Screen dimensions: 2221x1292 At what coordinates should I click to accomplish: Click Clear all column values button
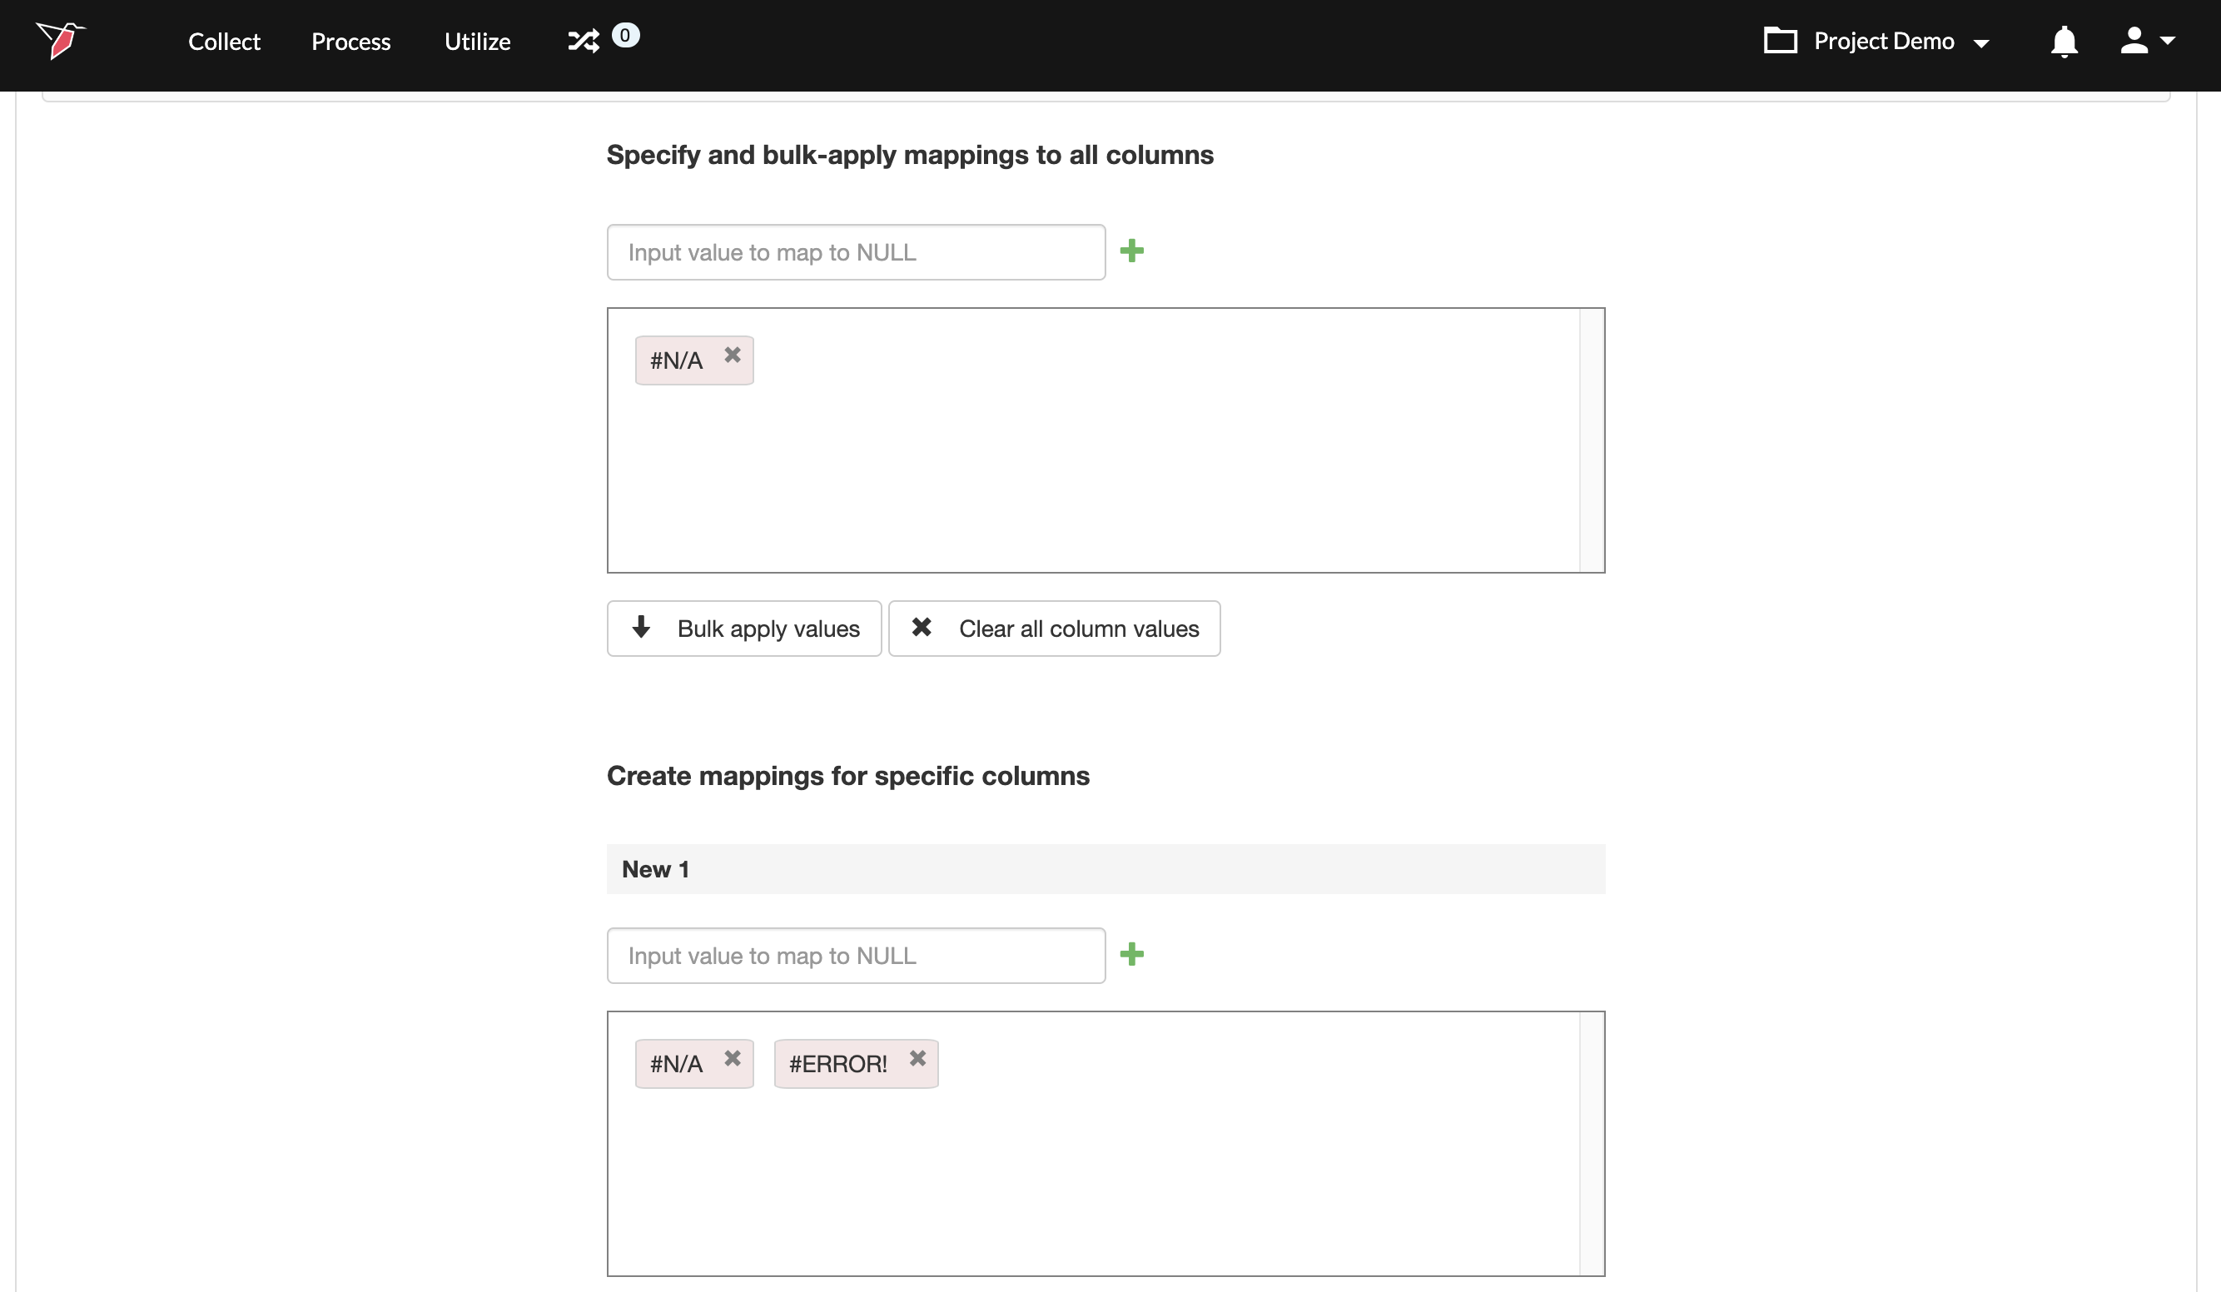[x=1054, y=629]
